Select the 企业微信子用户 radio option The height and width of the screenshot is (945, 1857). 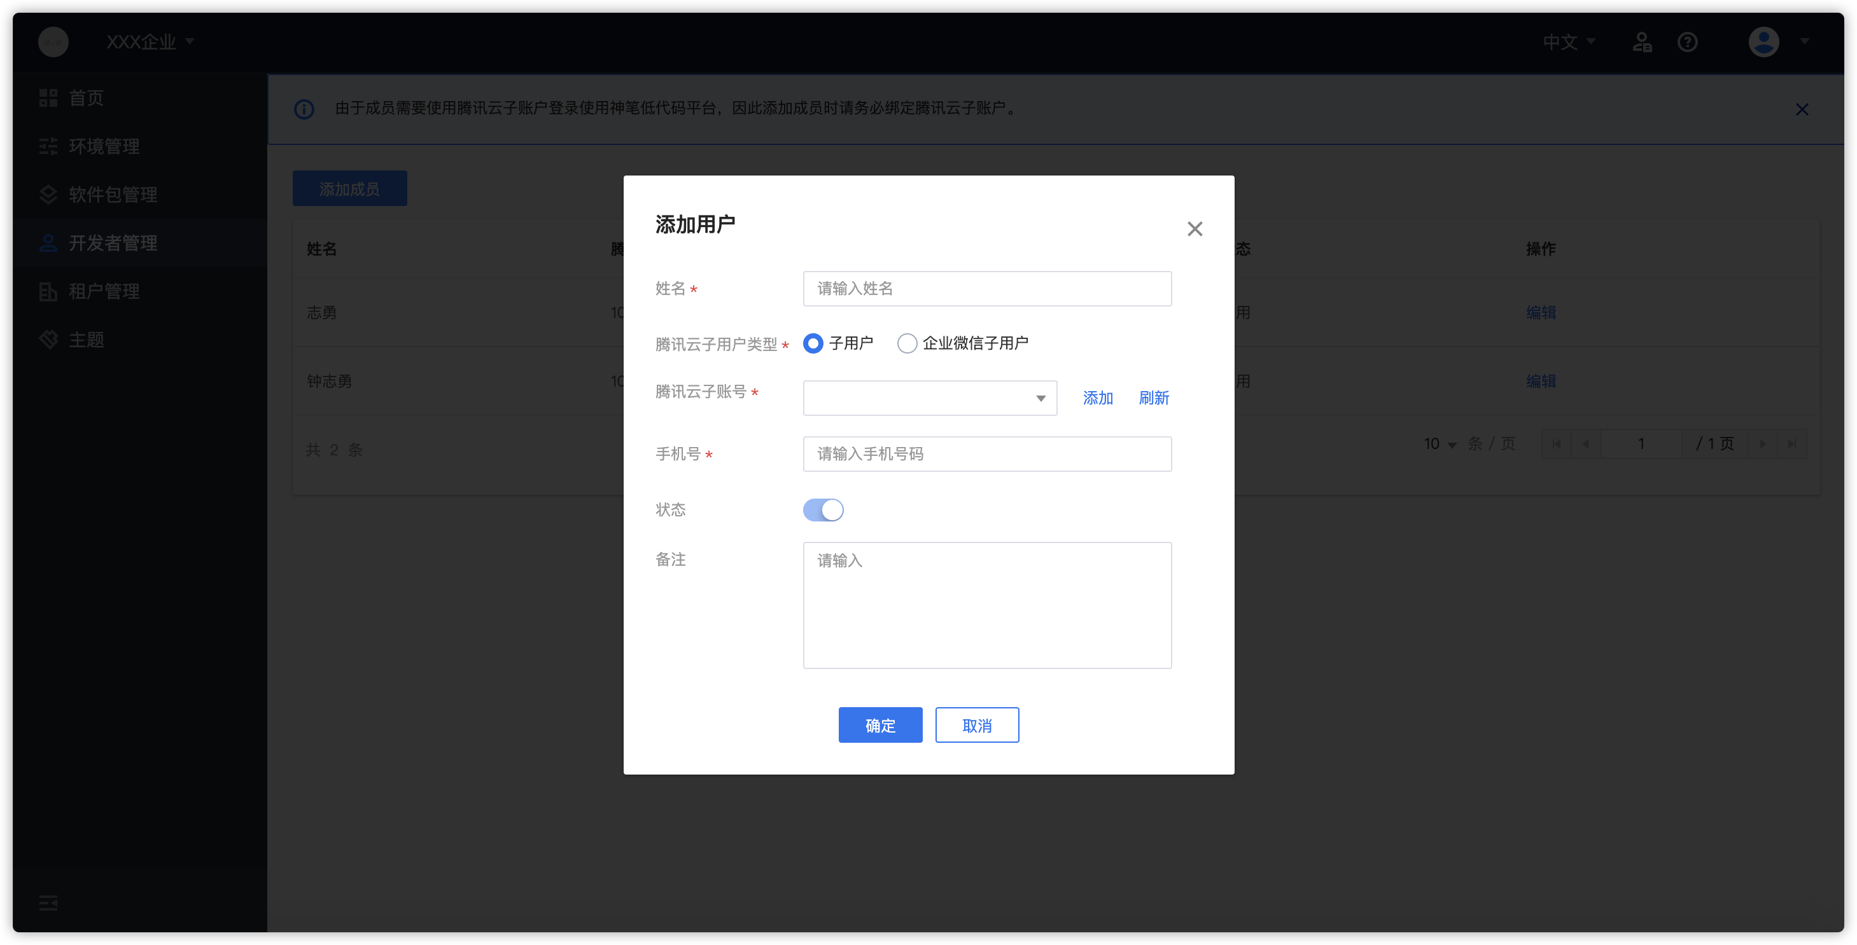click(962, 343)
